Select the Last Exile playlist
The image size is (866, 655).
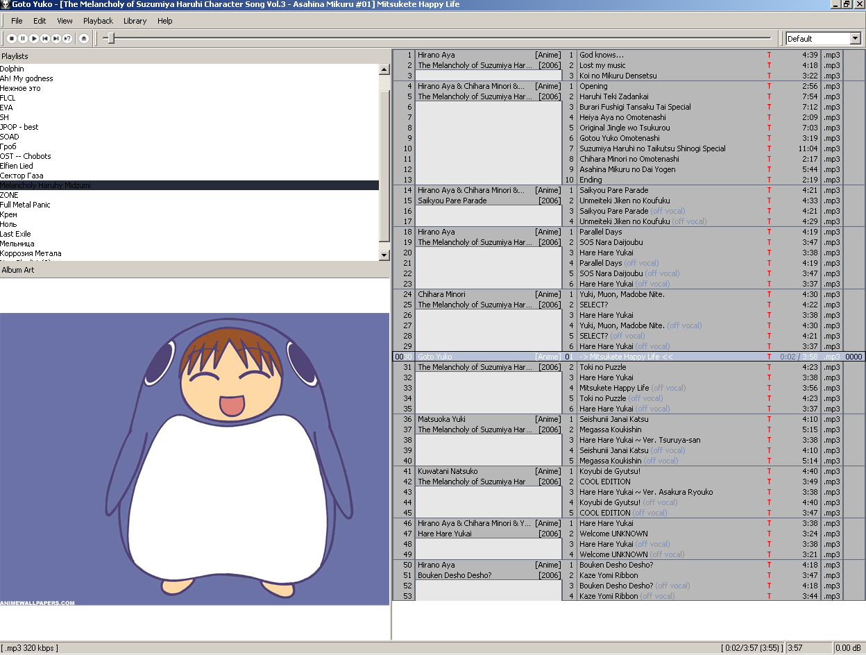pos(189,234)
